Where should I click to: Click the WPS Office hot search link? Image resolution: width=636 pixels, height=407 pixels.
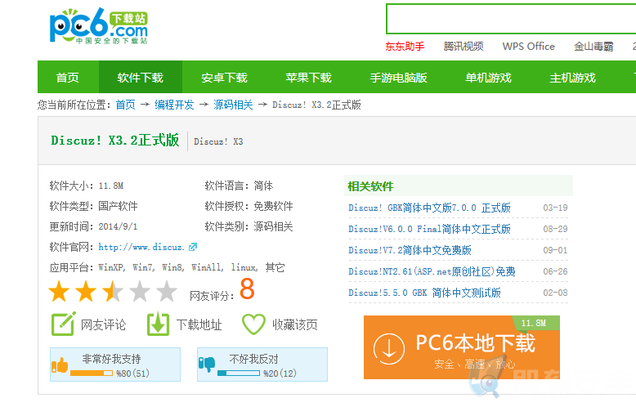pyautogui.click(x=529, y=47)
